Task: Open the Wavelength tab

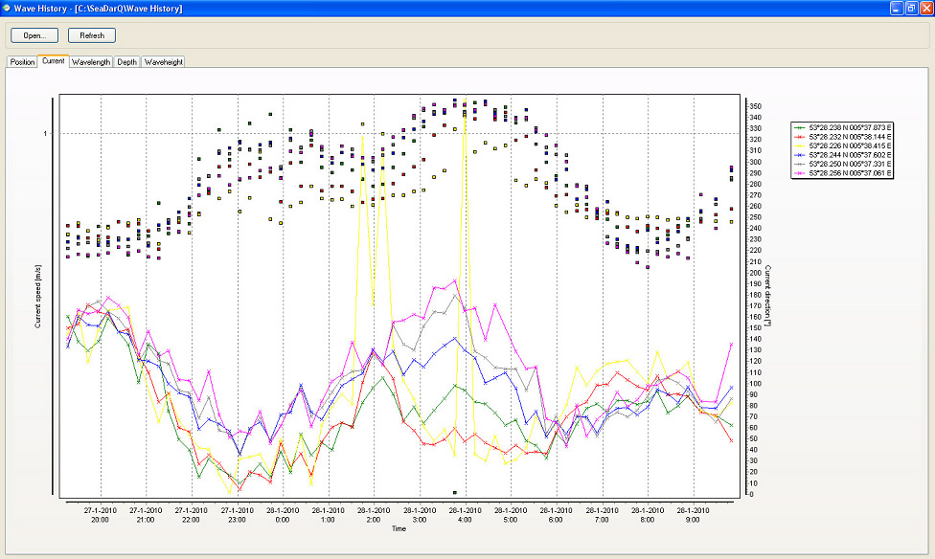Action: point(90,62)
